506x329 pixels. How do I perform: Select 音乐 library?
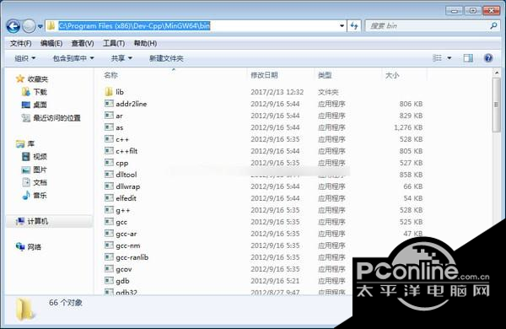[35, 196]
